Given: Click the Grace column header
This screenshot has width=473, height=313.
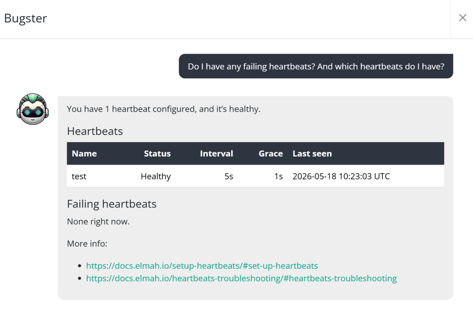Looking at the screenshot, I should click(271, 153).
